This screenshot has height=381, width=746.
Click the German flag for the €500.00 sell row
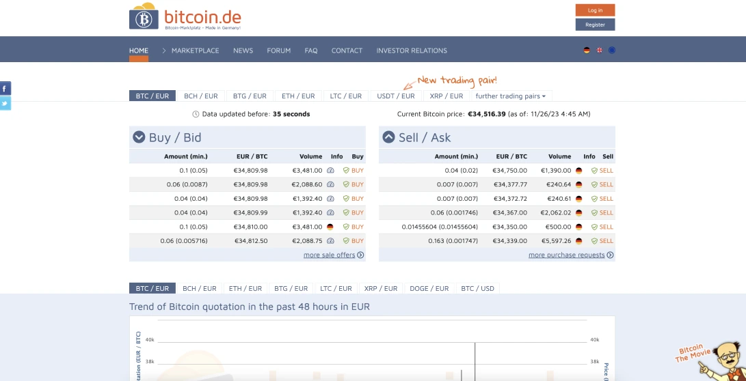click(578, 227)
